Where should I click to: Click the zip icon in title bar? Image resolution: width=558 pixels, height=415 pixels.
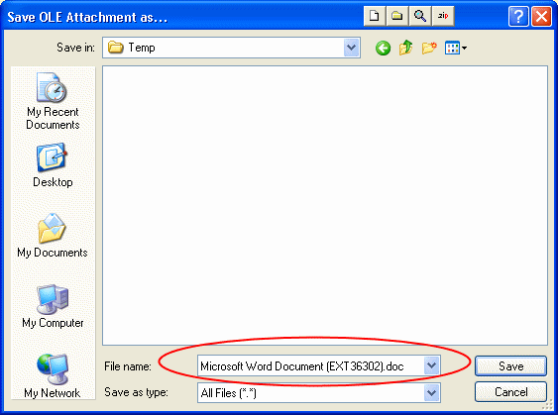pos(443,16)
